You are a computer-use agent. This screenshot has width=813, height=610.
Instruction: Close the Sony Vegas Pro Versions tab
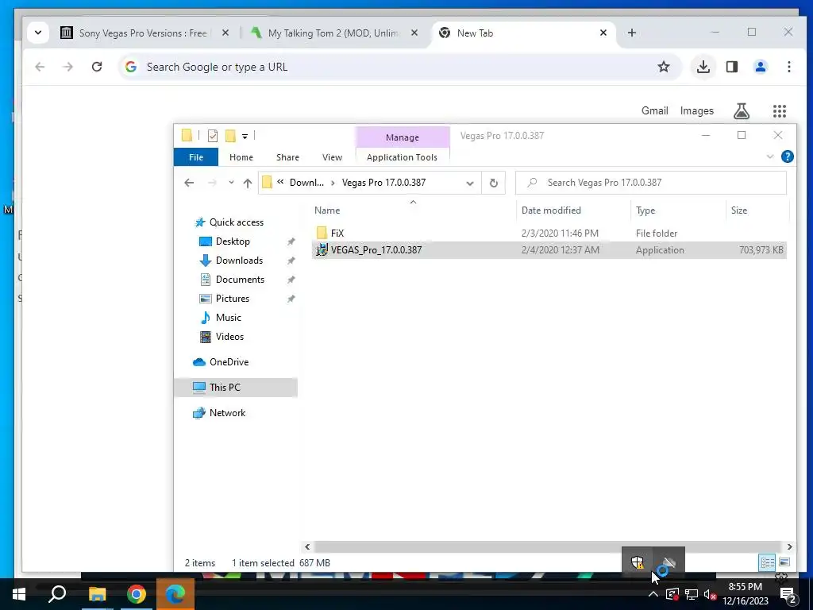pyautogui.click(x=225, y=33)
